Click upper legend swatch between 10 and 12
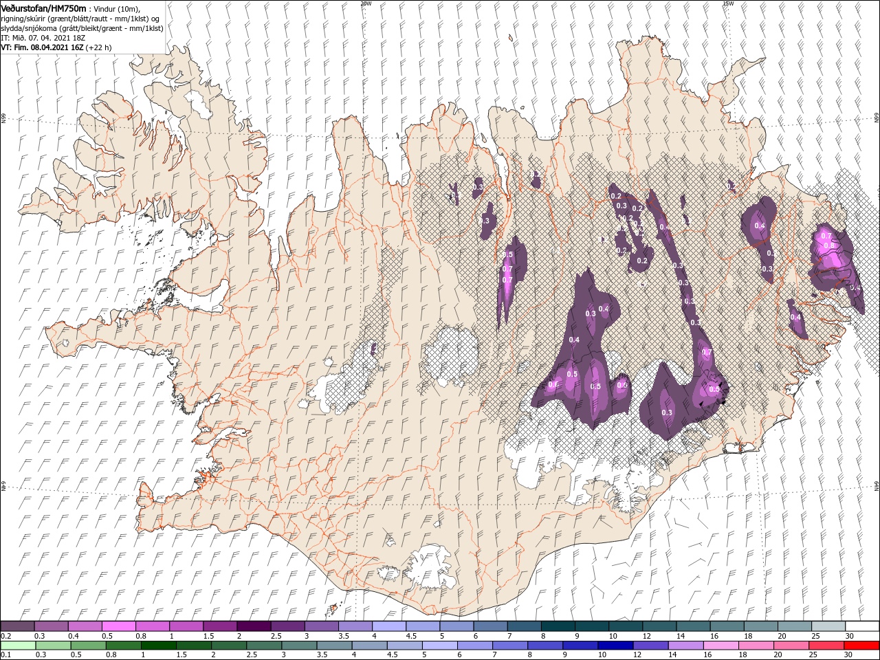The image size is (880, 660). tap(625, 626)
